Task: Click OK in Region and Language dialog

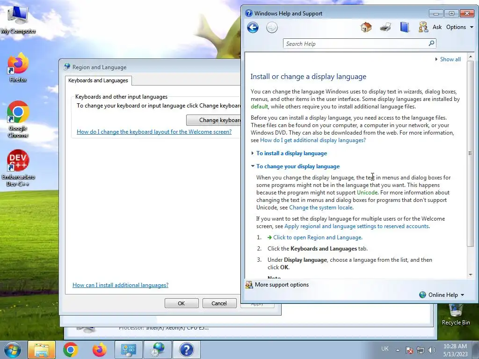Action: (x=181, y=303)
